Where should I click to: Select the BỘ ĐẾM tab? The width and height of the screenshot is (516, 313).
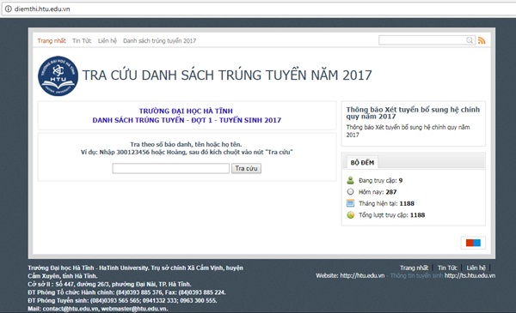(x=362, y=162)
